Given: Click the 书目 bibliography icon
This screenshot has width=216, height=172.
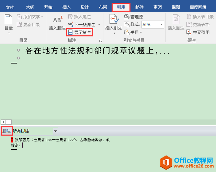Looking at the screenshot, I should (x=126, y=32).
